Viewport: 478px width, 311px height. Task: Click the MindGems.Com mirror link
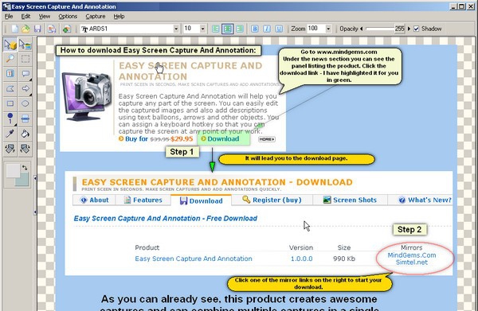[x=412, y=255]
